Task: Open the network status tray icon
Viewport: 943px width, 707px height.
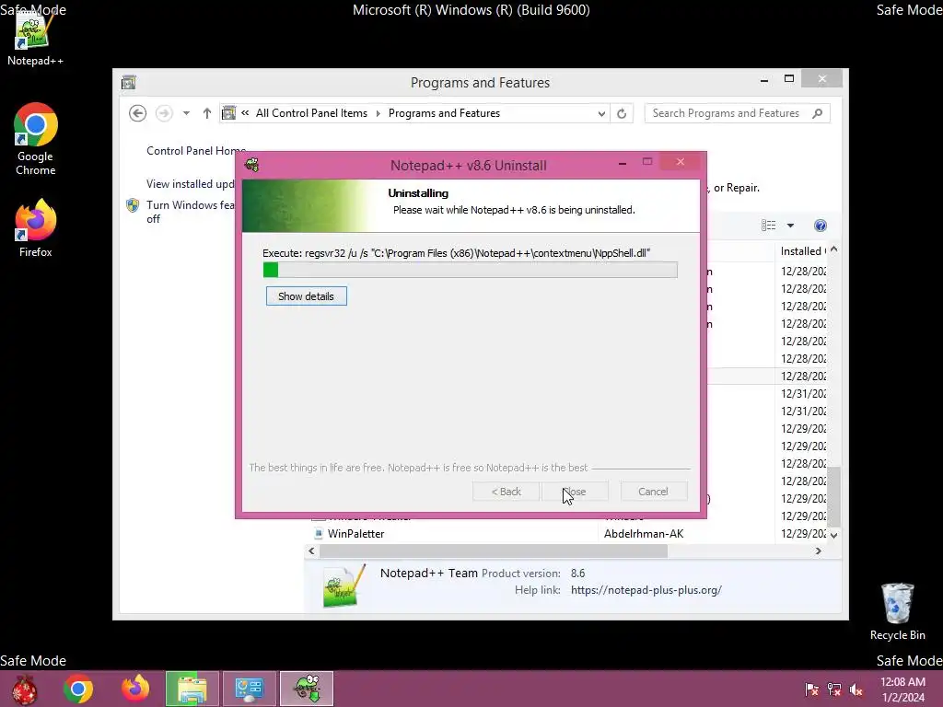Action: (x=834, y=690)
